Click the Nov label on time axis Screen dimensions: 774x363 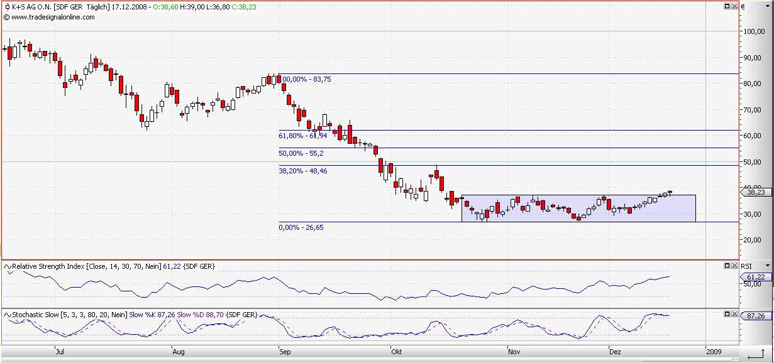(514, 352)
